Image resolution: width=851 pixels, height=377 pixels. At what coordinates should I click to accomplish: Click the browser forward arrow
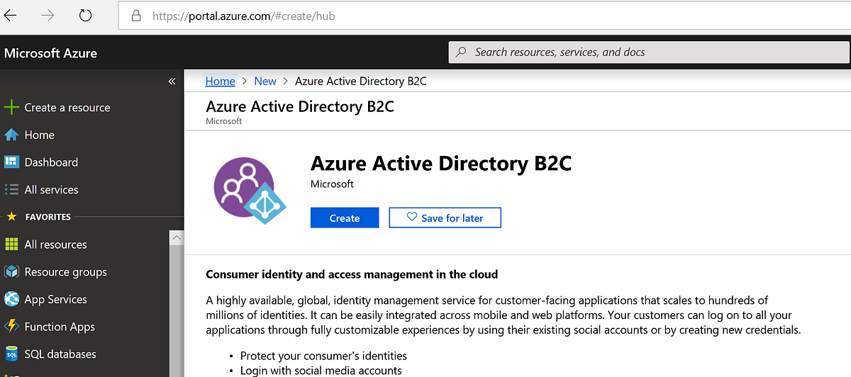click(x=48, y=16)
